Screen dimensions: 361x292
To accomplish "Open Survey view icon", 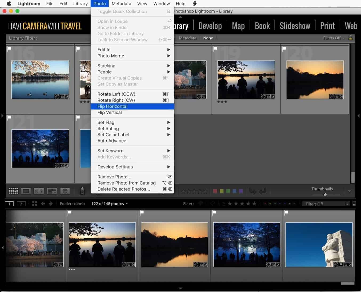I will (52, 191).
